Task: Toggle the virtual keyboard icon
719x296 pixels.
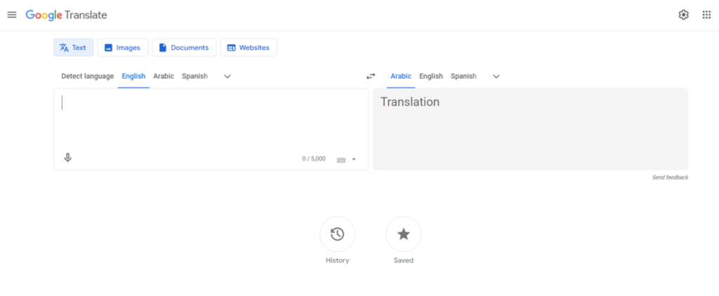Action: [x=341, y=160]
